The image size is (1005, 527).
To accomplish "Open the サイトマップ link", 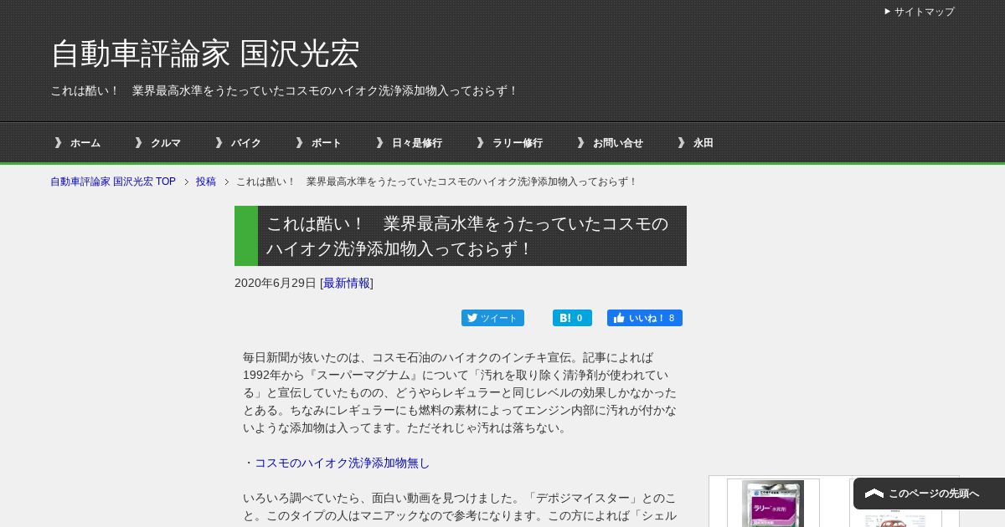I will (924, 12).
